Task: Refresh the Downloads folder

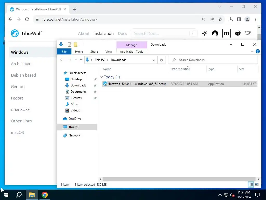Action: click(x=162, y=60)
